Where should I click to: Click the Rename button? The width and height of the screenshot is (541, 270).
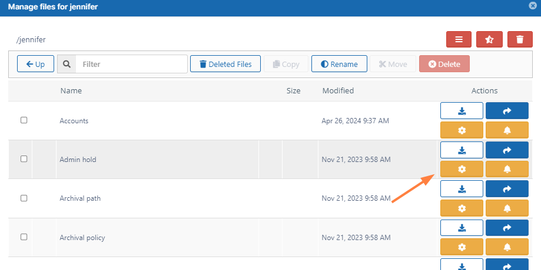coord(338,64)
